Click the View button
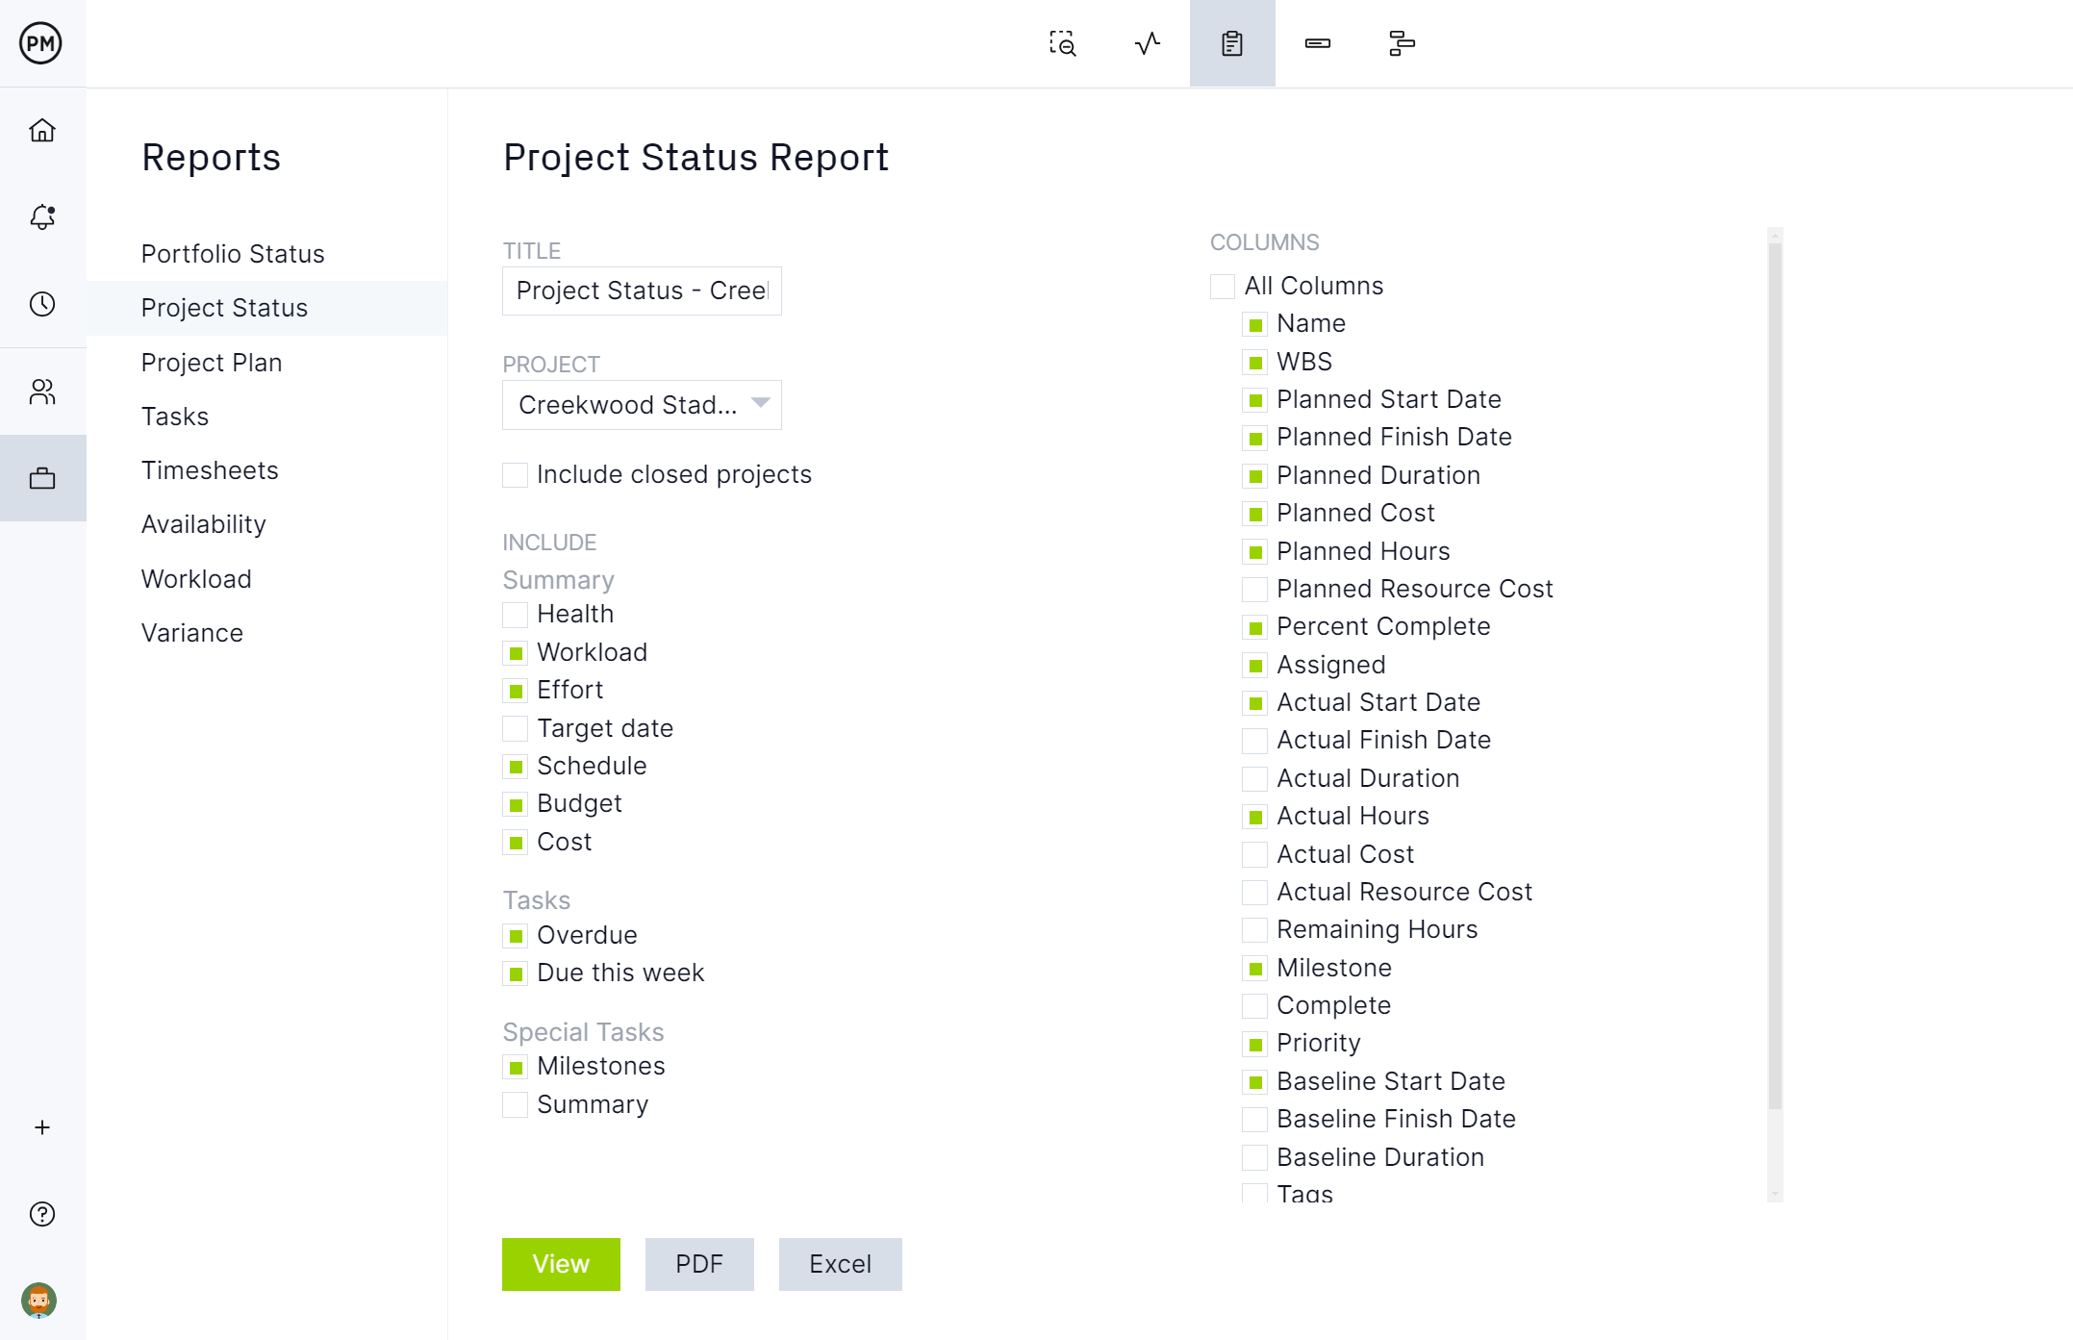Screen dimensions: 2073x1340 coord(561,1264)
